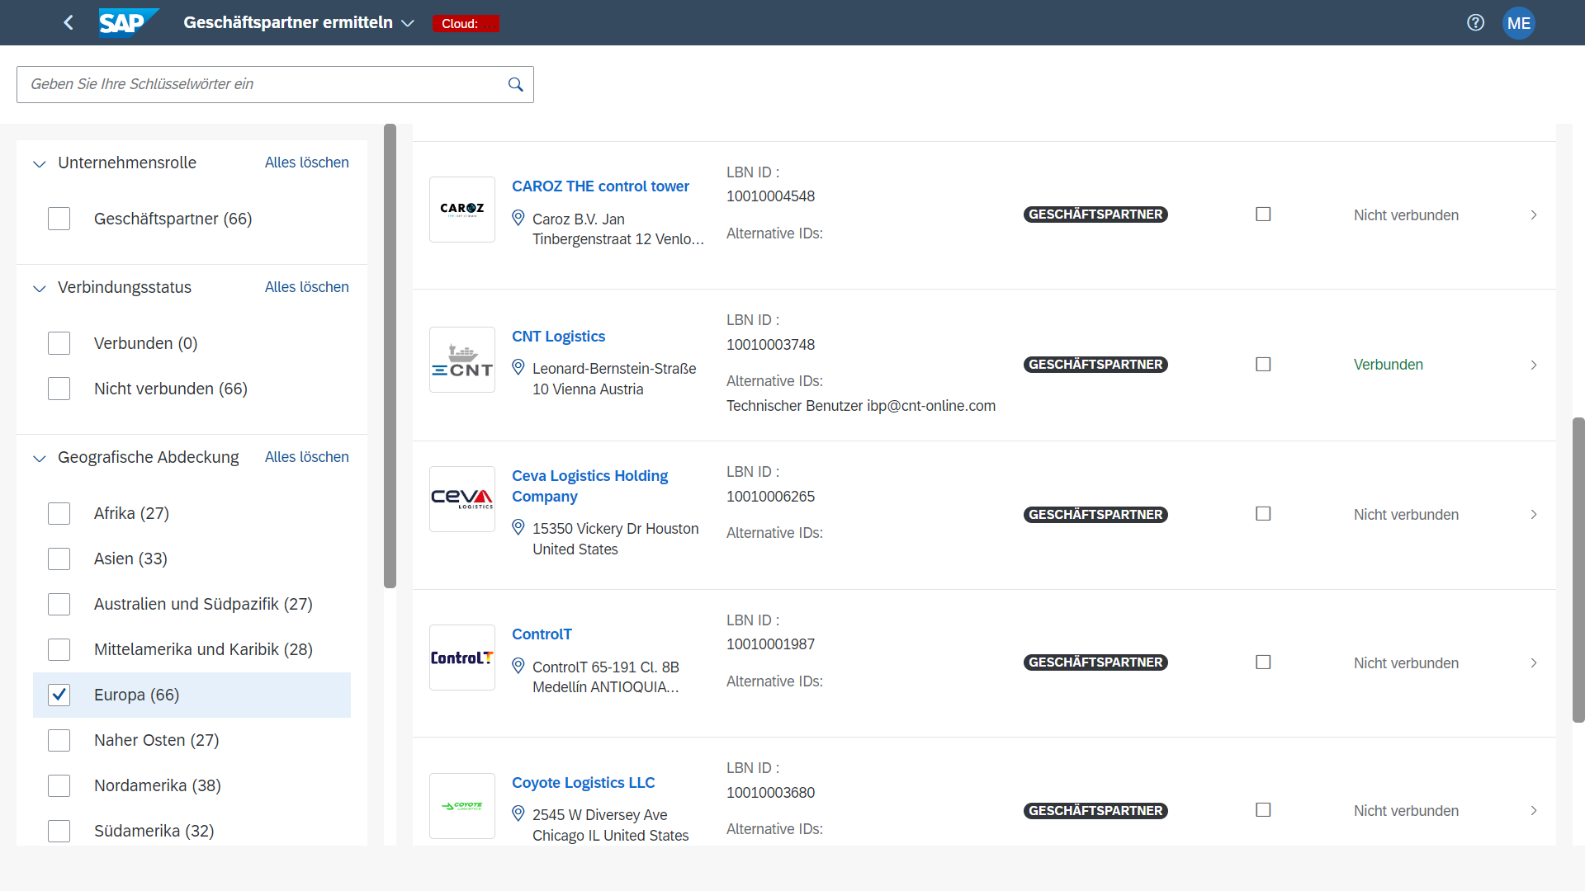
Task: Open Geschäftspartner ermitteln title dropdown
Action: [407, 23]
